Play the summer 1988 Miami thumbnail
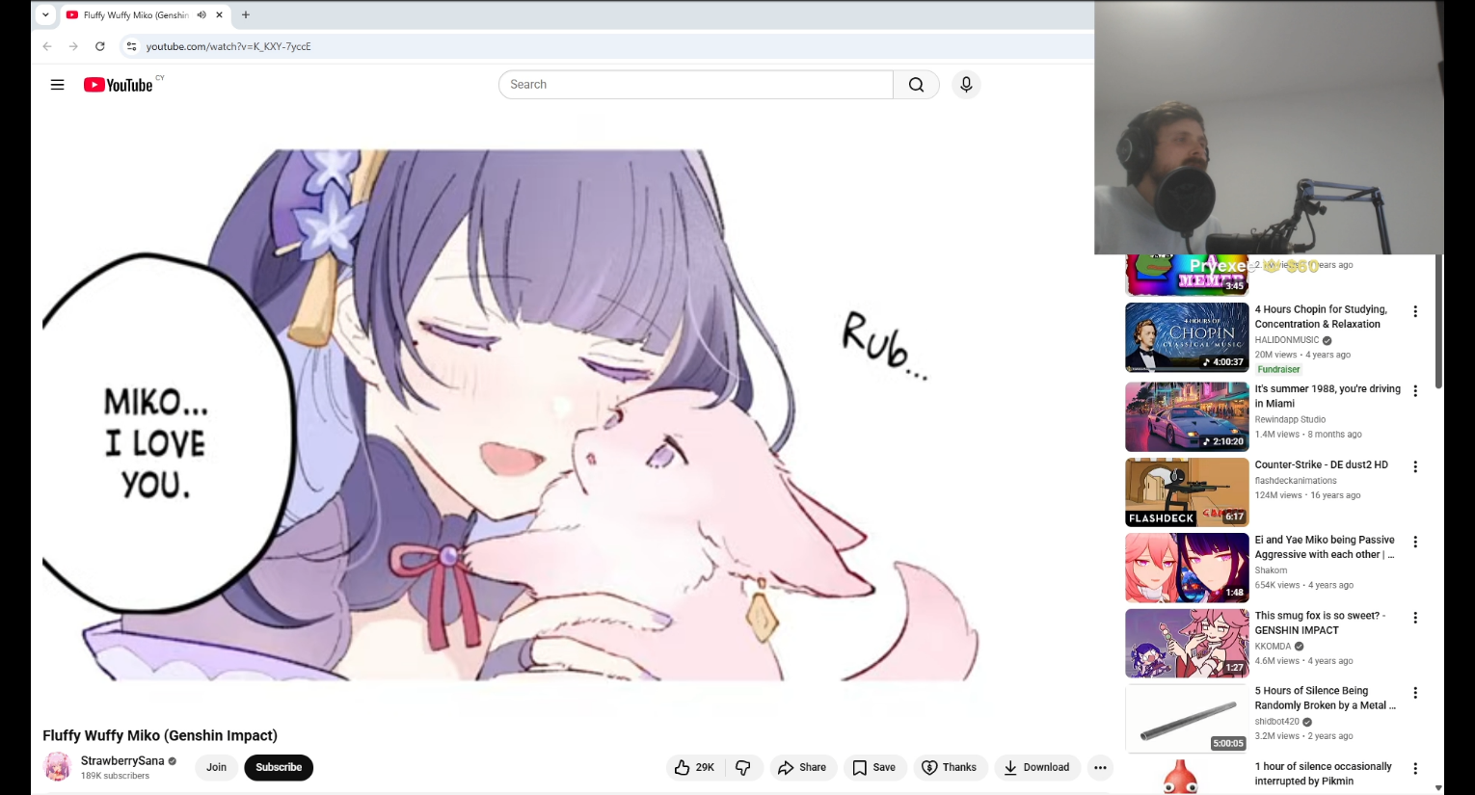This screenshot has width=1475, height=795. [1187, 417]
